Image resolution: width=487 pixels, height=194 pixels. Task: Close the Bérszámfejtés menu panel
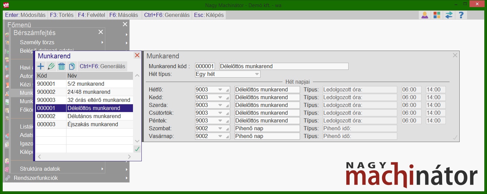click(x=101, y=32)
